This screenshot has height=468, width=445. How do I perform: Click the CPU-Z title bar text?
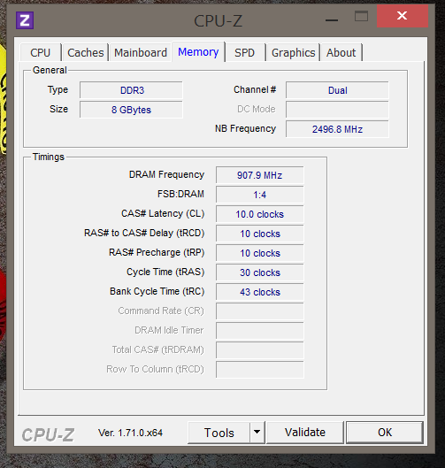click(219, 21)
